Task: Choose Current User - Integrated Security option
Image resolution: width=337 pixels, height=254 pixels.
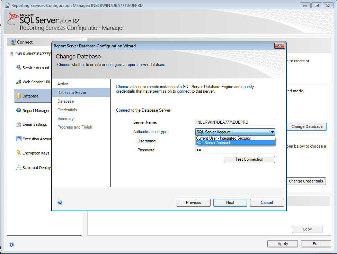Action: click(x=235, y=138)
